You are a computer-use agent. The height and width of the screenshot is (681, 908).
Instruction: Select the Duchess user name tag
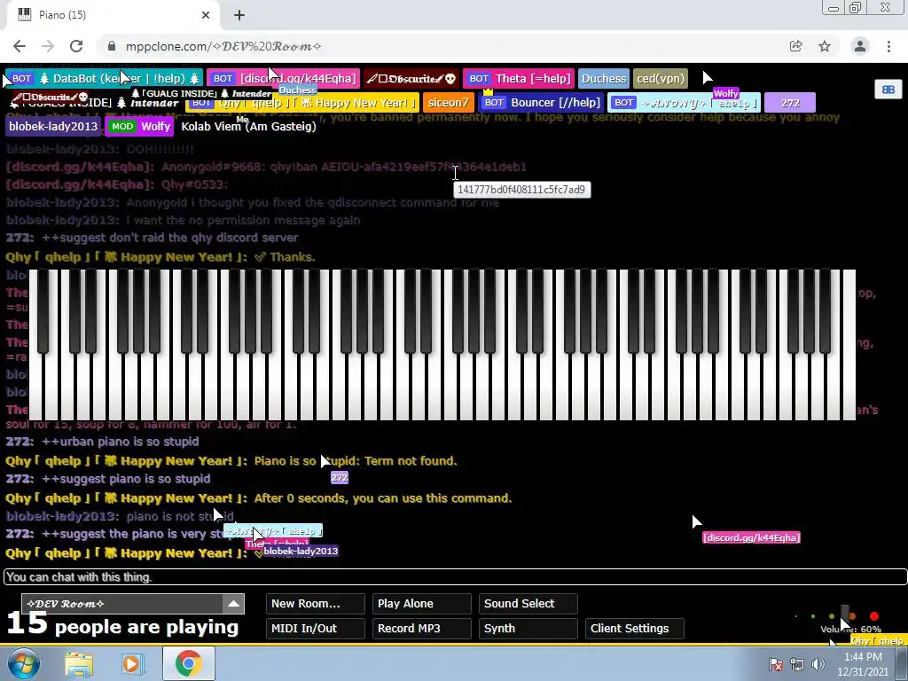603,78
